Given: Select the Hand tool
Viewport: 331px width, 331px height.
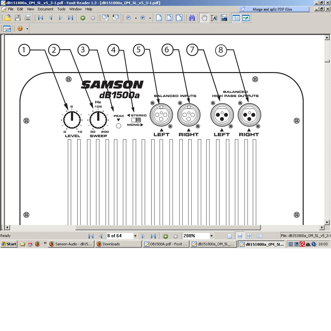Looking at the screenshot, I should tap(204, 18).
